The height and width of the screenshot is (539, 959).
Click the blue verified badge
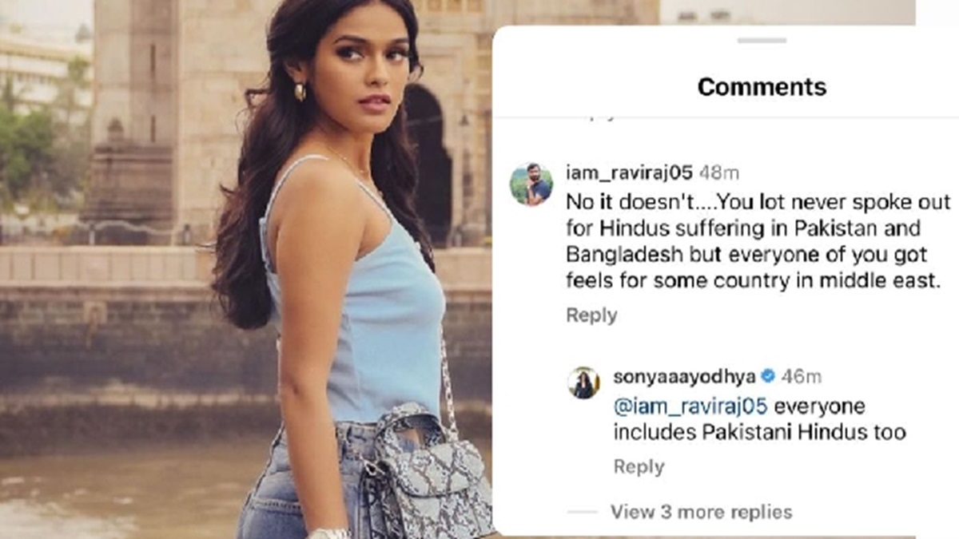point(768,376)
